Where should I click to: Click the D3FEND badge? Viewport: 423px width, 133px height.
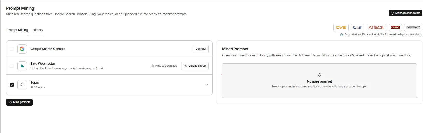(x=413, y=27)
